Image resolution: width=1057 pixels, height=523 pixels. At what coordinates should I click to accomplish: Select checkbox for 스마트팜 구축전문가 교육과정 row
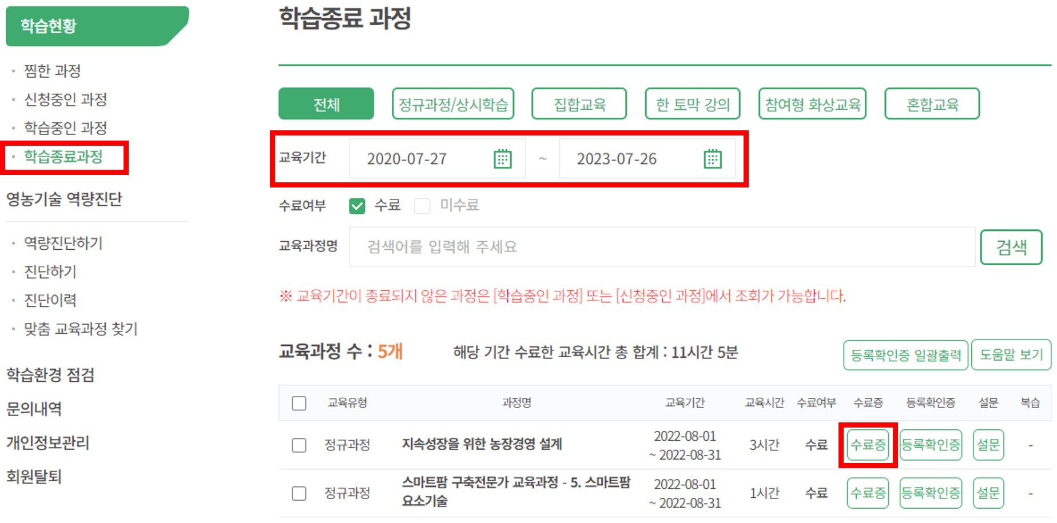tap(299, 493)
